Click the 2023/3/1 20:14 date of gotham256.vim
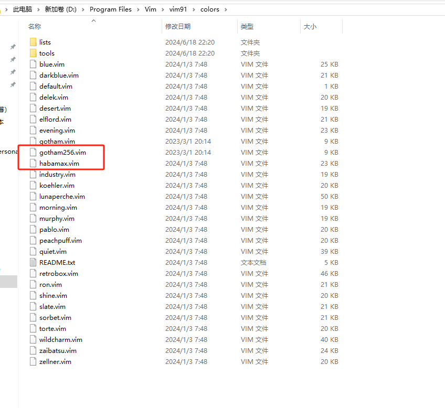 (x=188, y=153)
